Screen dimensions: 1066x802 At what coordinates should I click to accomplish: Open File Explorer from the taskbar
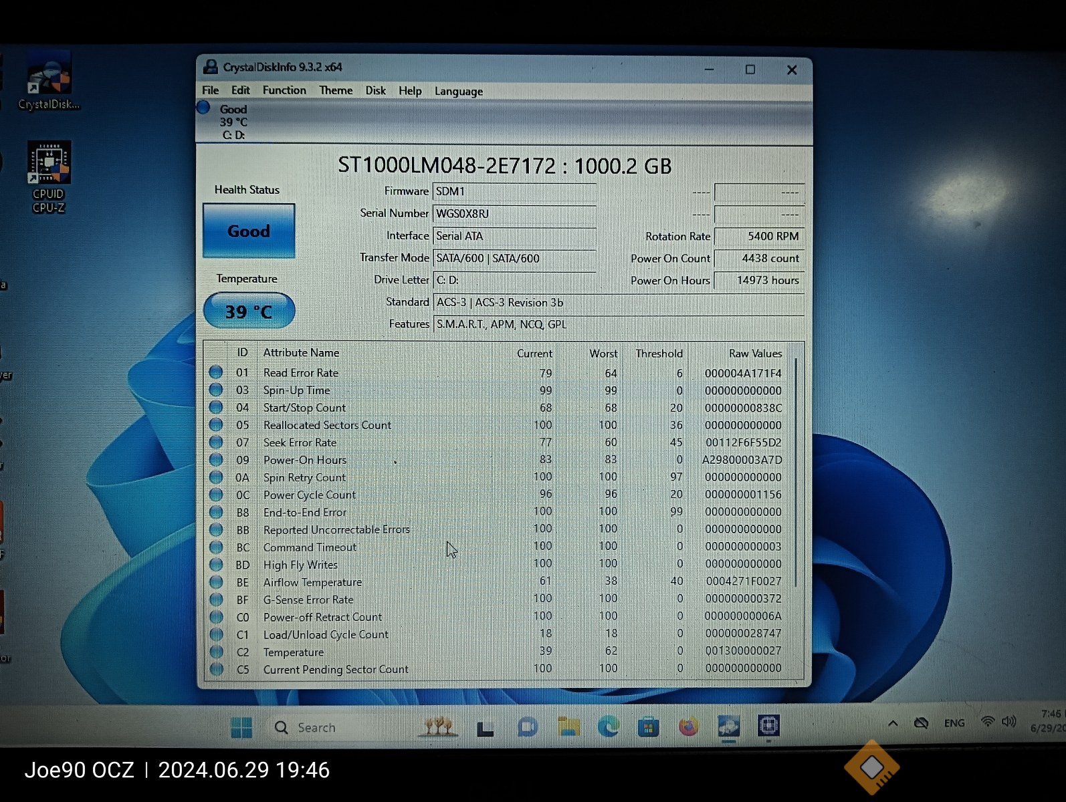[568, 726]
